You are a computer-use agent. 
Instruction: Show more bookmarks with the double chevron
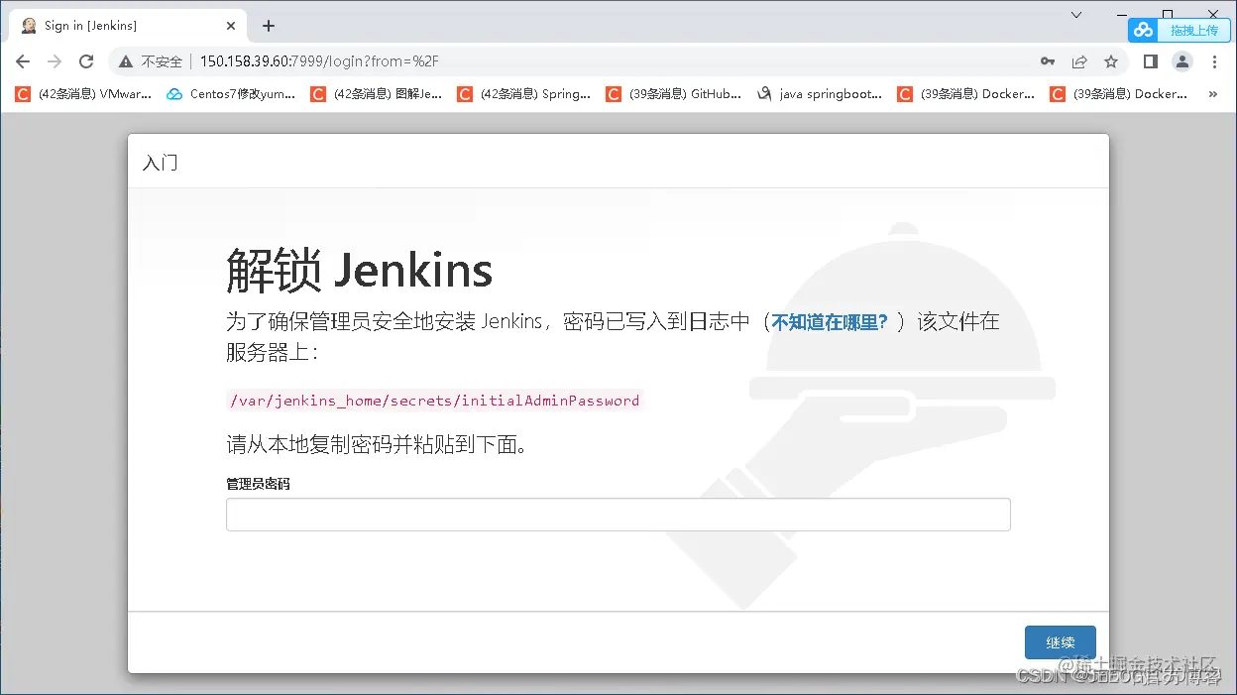click(1212, 94)
